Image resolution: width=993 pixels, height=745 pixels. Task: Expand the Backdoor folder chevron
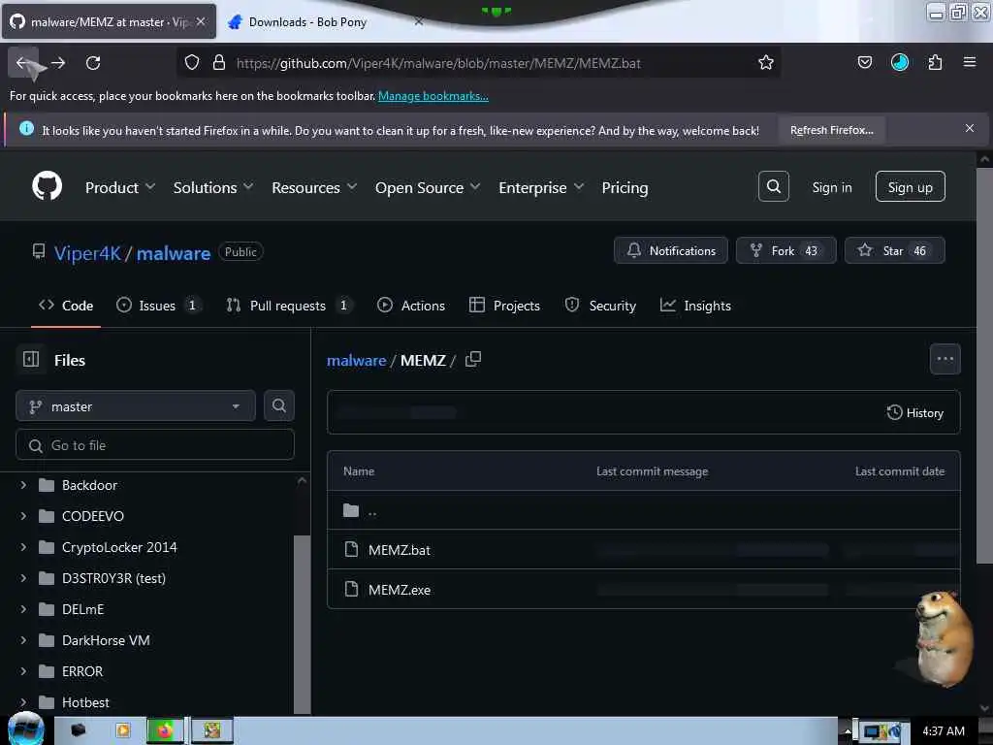pos(23,485)
